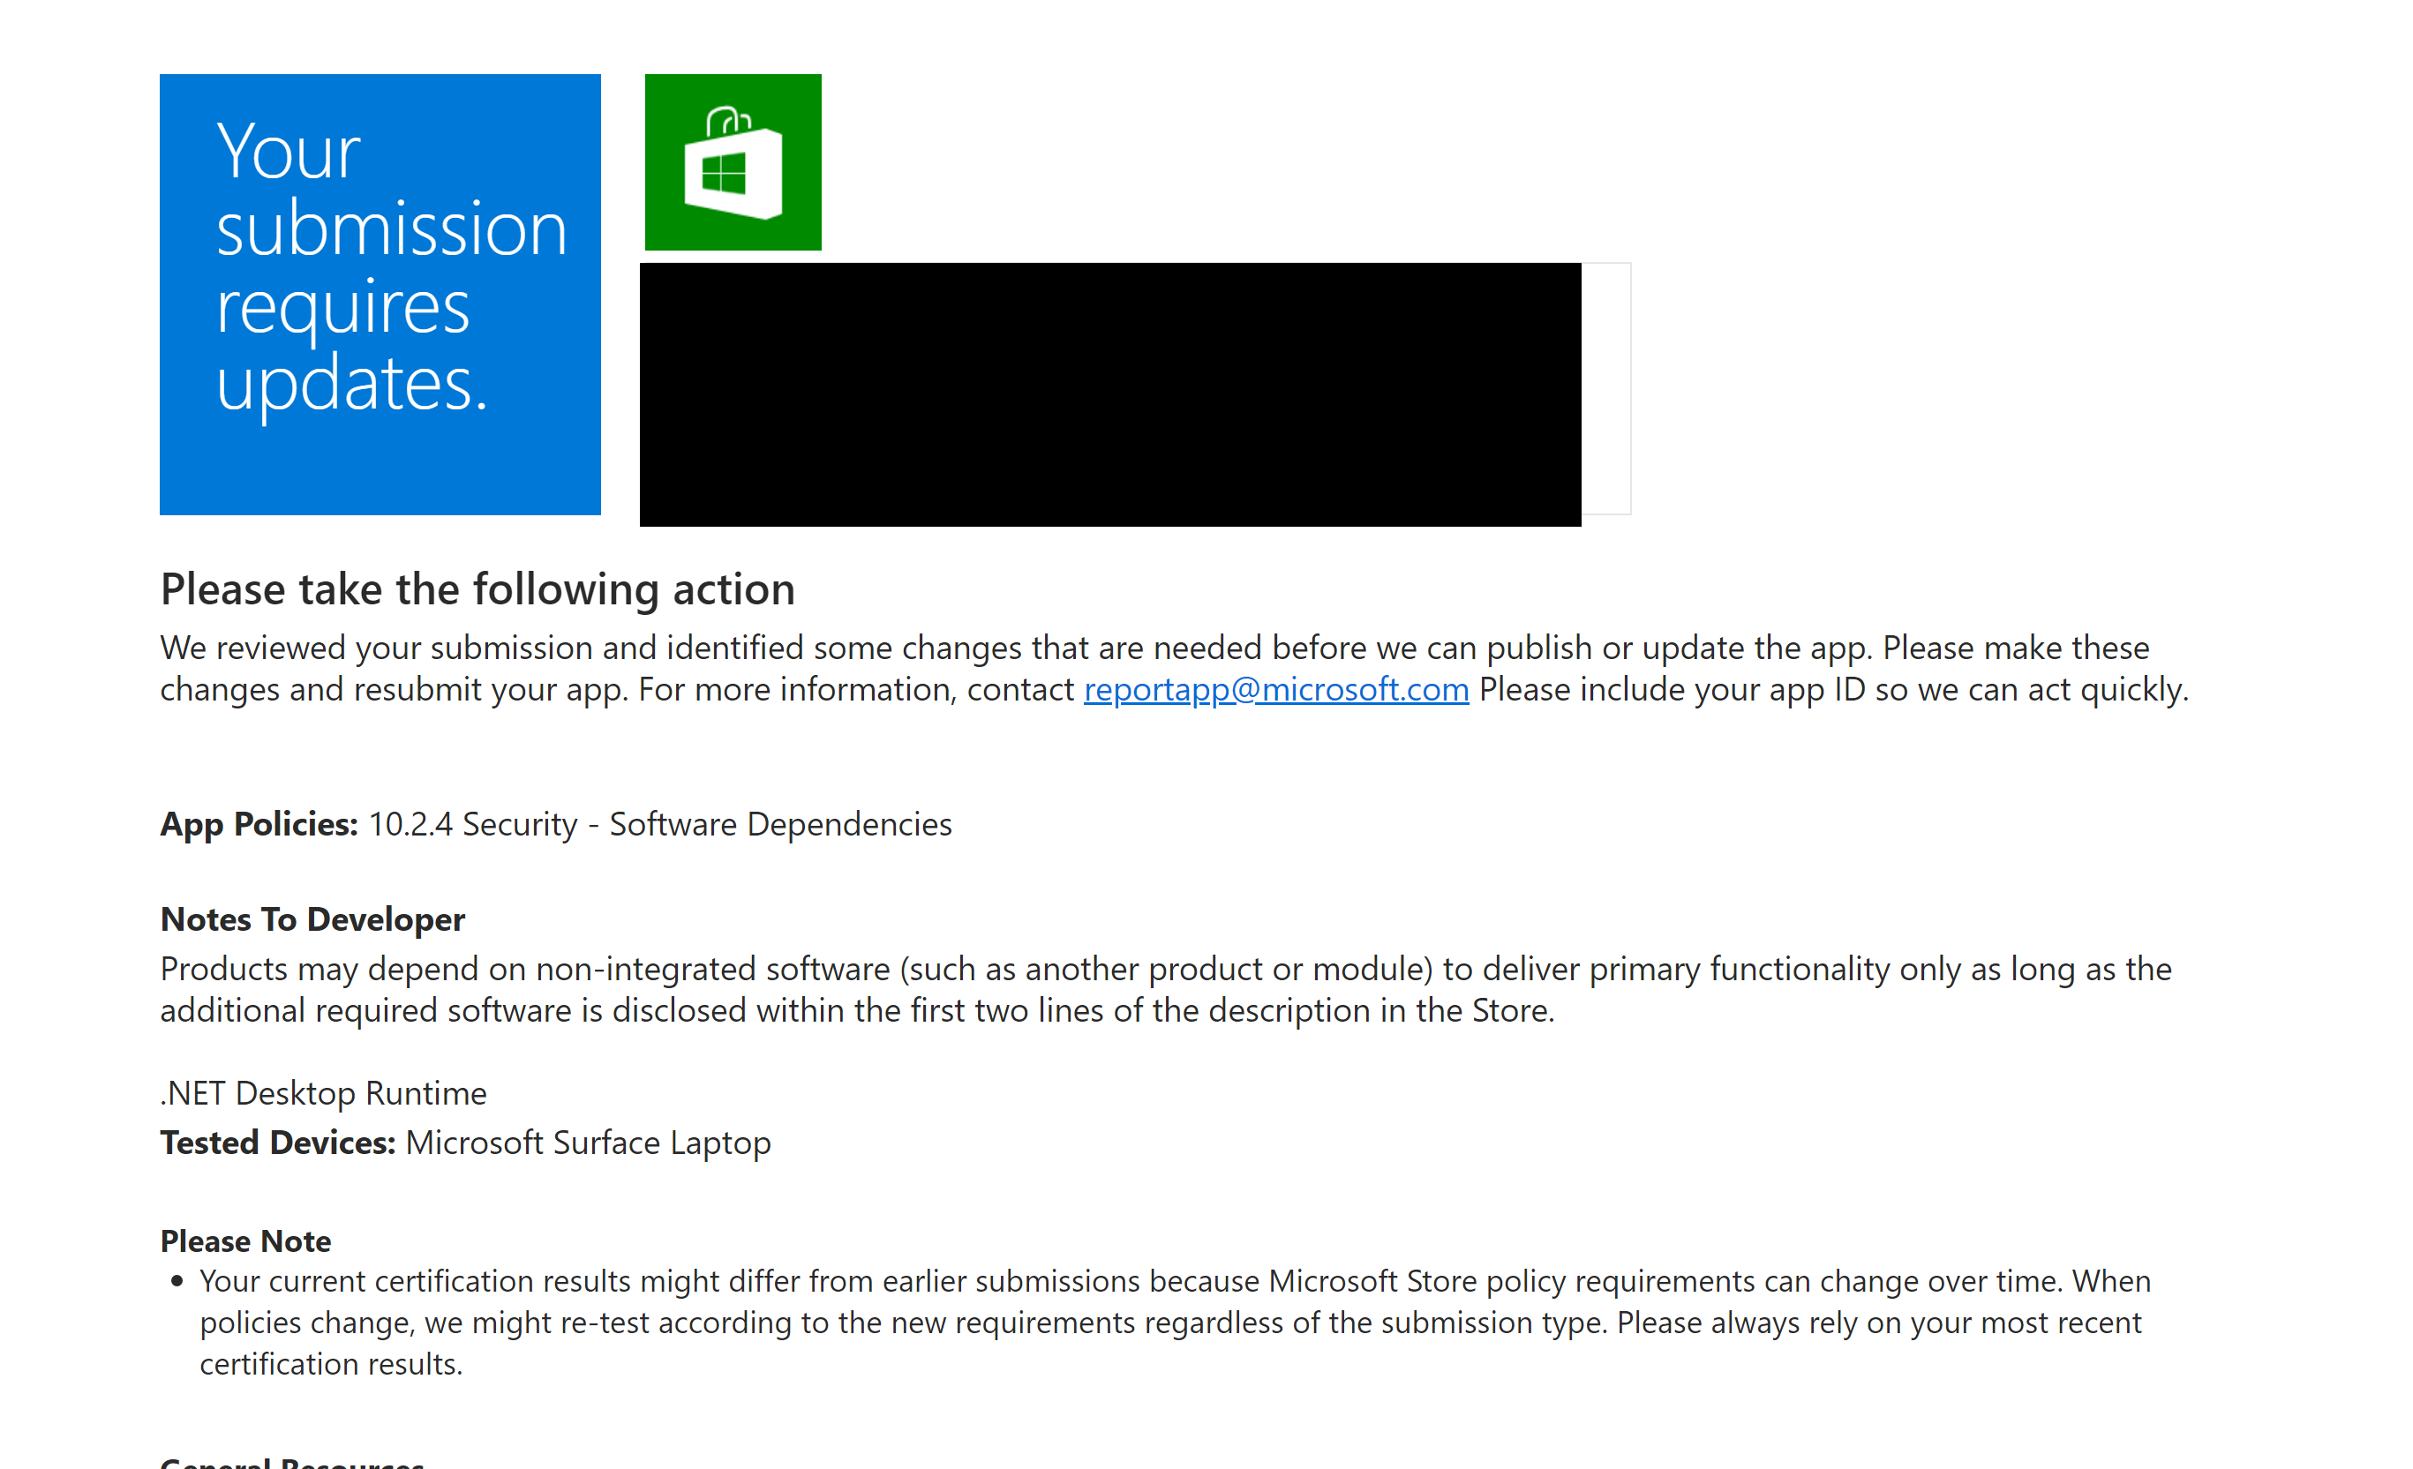Open the reportapp@microsoft.com email link
Image resolution: width=2413 pixels, height=1469 pixels.
[x=1275, y=690]
